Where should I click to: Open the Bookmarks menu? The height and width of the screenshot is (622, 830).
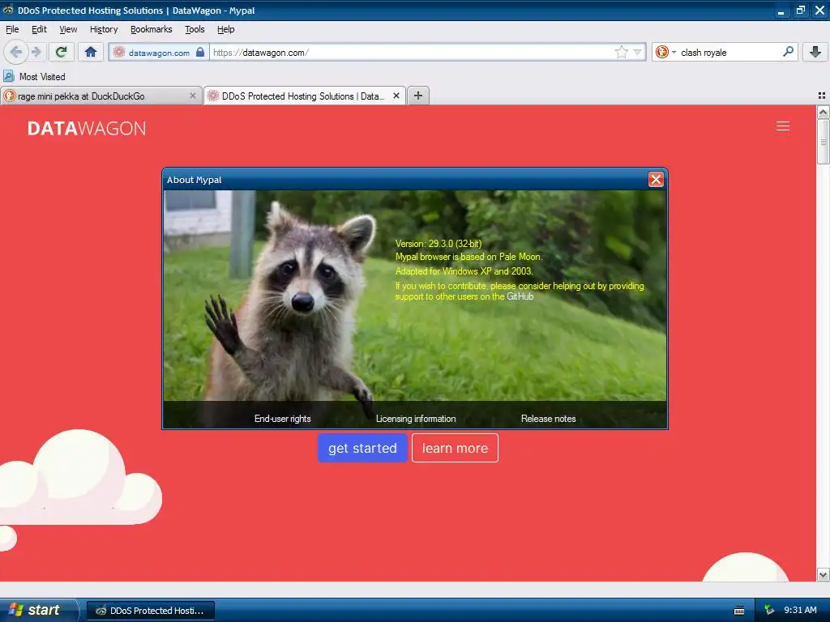pos(152,29)
